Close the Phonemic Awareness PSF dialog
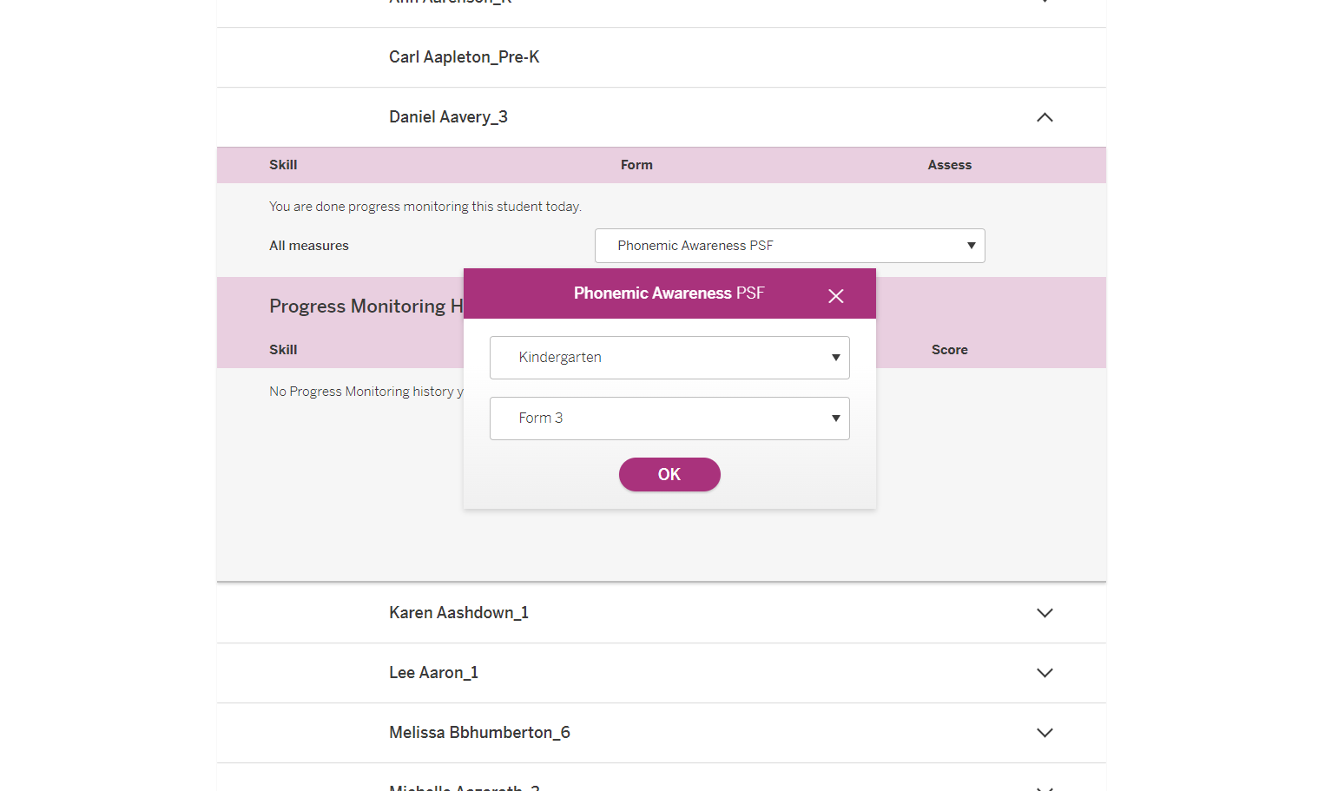The width and height of the screenshot is (1338, 791). pyautogui.click(x=835, y=296)
